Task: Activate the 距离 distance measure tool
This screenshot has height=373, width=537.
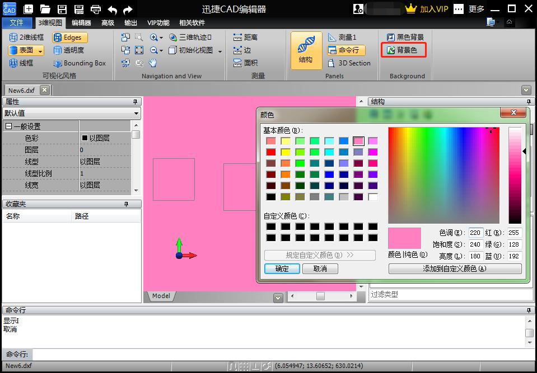Action: [x=245, y=37]
